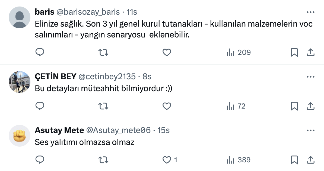
Task: Reply to Asutay Mete's tweet
Action: coord(40,160)
